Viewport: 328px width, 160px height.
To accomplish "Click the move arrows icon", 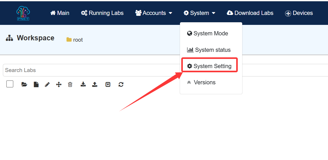I will click(x=59, y=84).
